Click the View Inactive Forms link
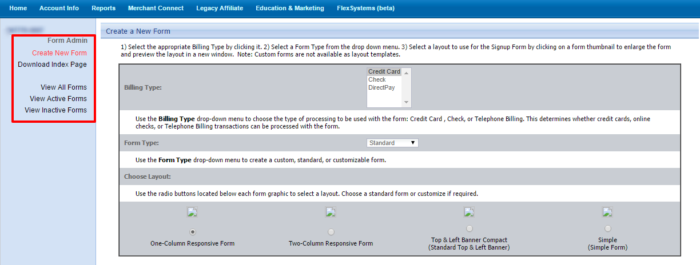The image size is (700, 265). 56,110
